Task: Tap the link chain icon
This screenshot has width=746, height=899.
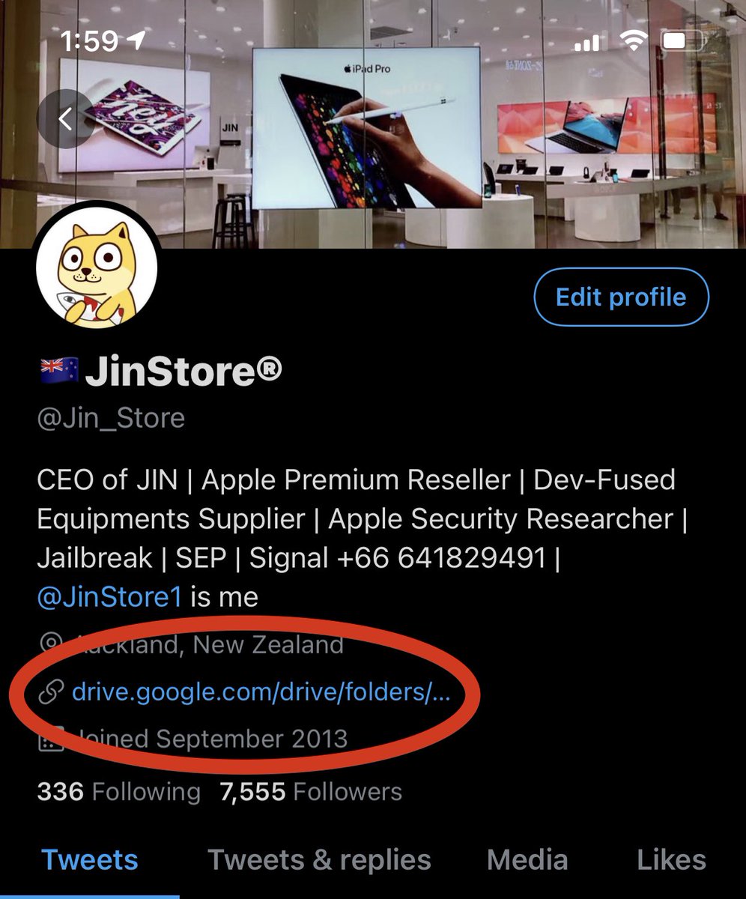Action: click(x=50, y=692)
